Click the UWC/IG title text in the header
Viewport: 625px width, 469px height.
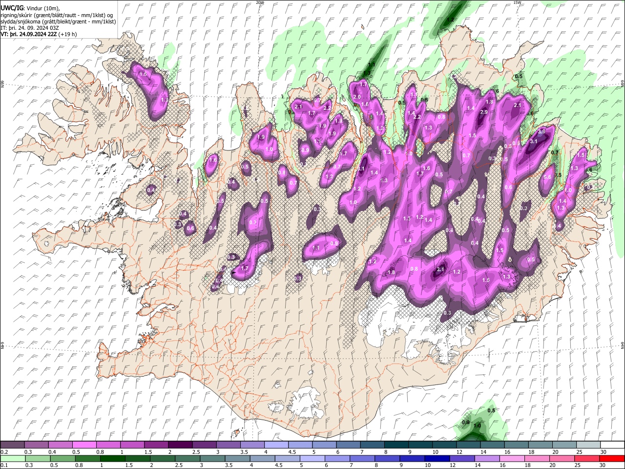pyautogui.click(x=11, y=8)
